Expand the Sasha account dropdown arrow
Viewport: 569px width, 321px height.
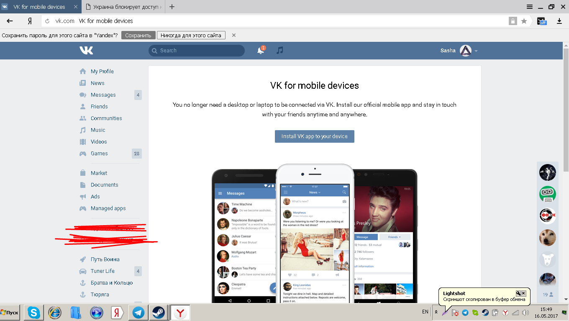pos(476,51)
